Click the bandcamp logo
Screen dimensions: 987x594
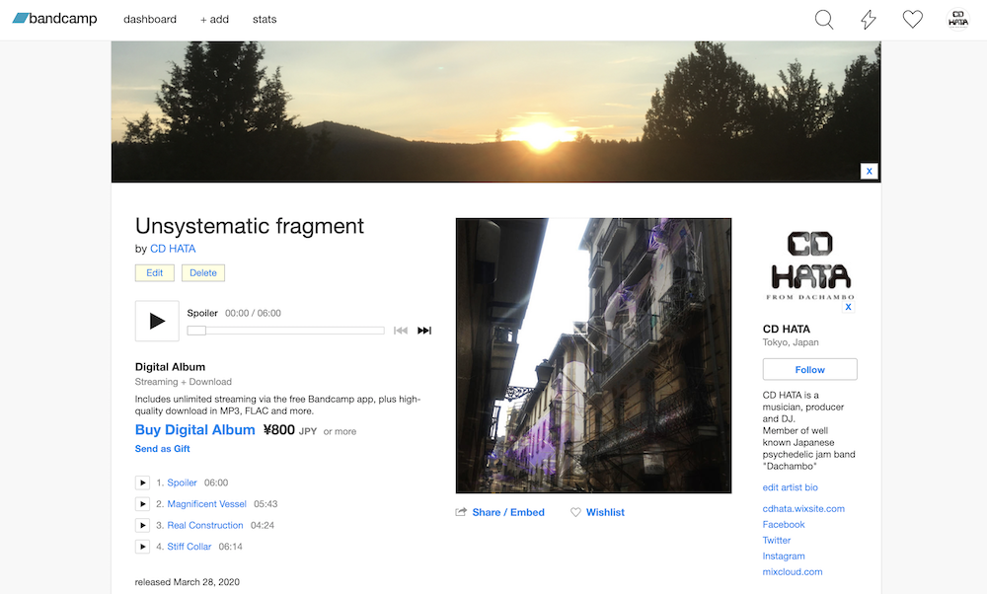click(54, 18)
